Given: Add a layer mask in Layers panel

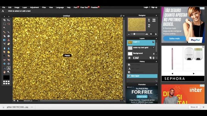Looking at the screenshot, I should (x=135, y=58).
